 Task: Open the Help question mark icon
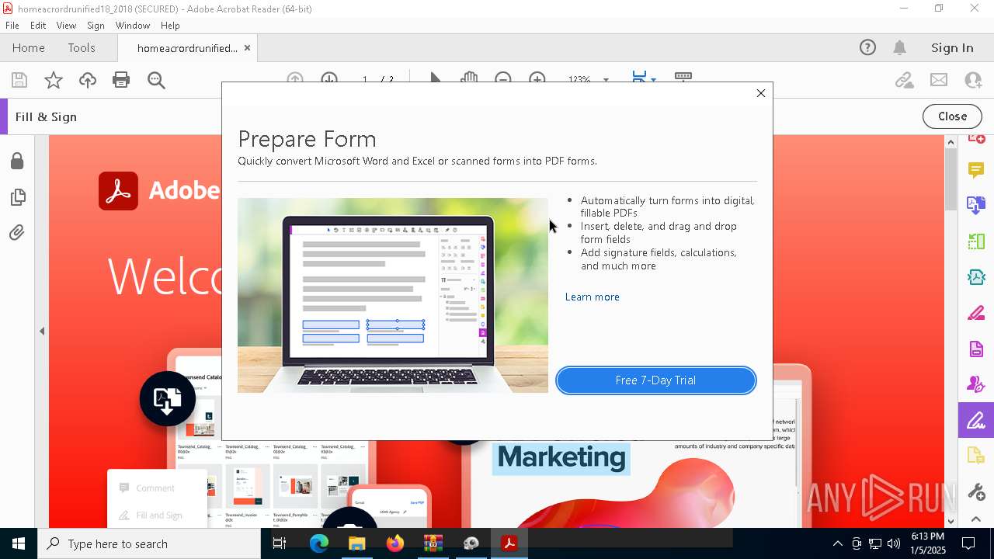pyautogui.click(x=867, y=48)
